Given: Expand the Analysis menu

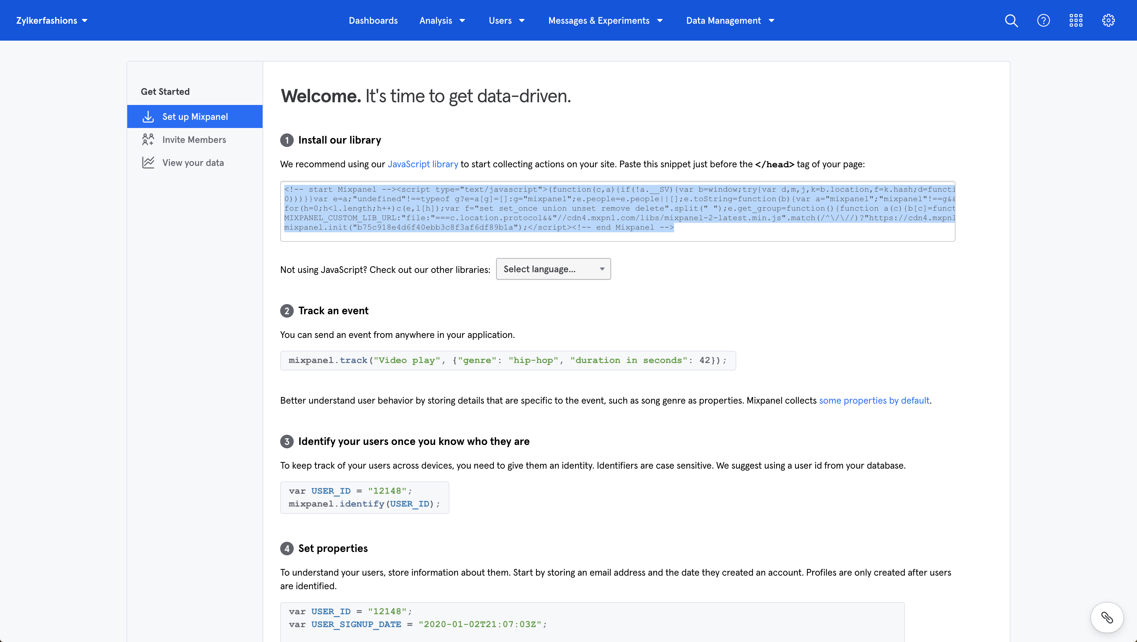Looking at the screenshot, I should (x=442, y=20).
